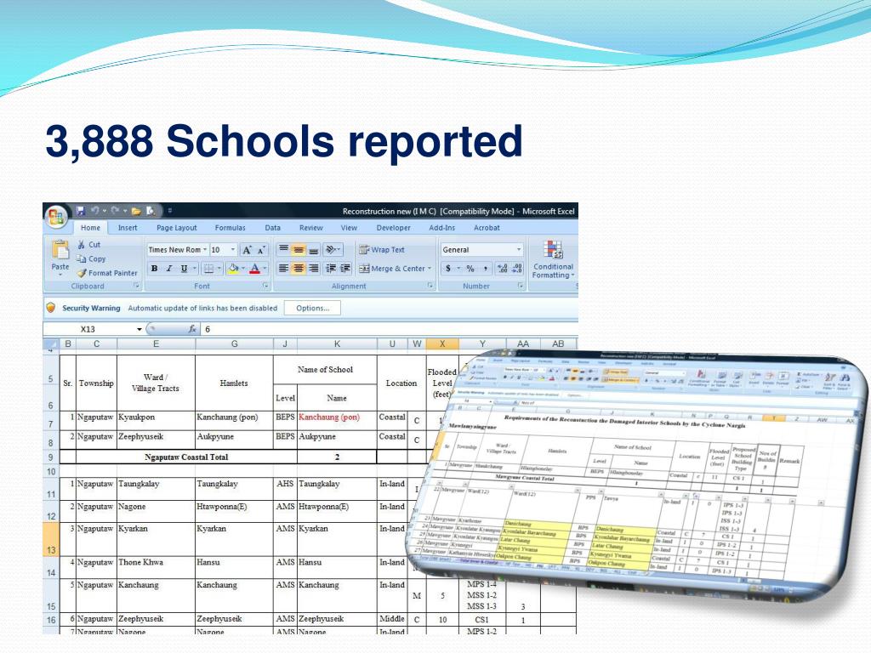871x653 pixels.
Task: Toggle Center horizontal alignment
Action: click(x=299, y=269)
